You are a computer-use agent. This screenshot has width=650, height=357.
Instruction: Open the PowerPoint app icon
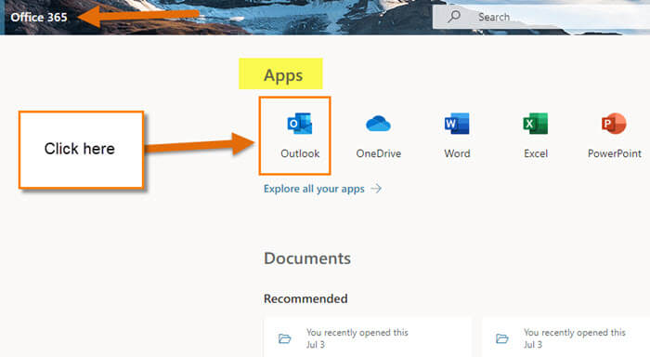(x=614, y=124)
